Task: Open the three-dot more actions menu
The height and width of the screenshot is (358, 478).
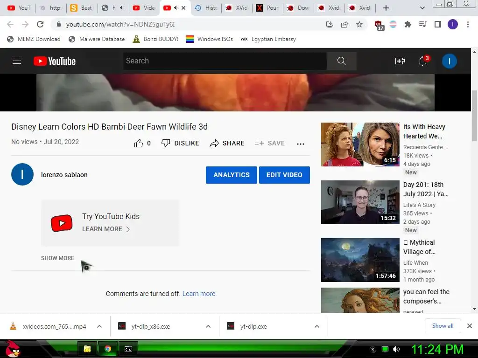Action: pos(301,144)
